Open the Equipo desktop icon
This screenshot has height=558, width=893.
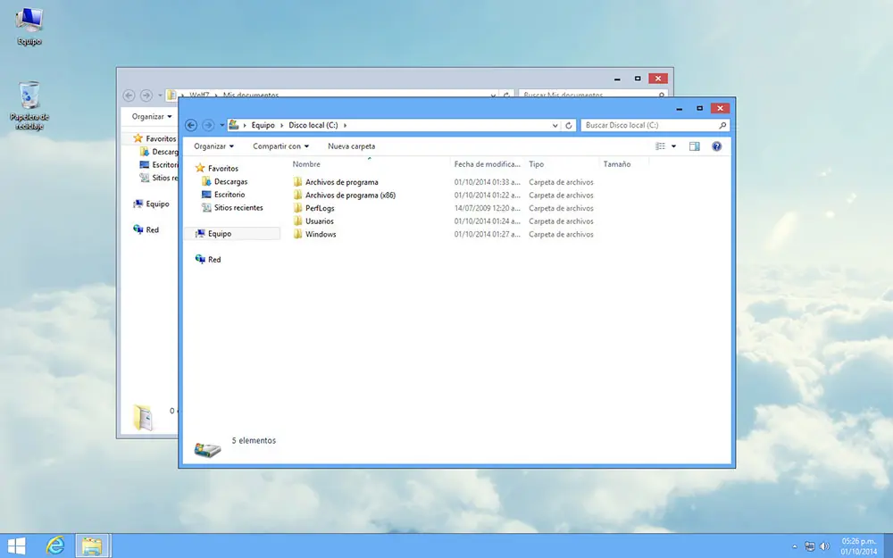click(29, 26)
